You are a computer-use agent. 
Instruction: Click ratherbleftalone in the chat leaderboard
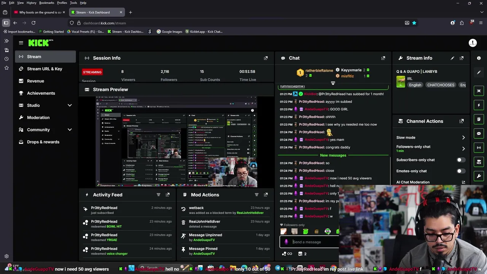[x=319, y=70]
